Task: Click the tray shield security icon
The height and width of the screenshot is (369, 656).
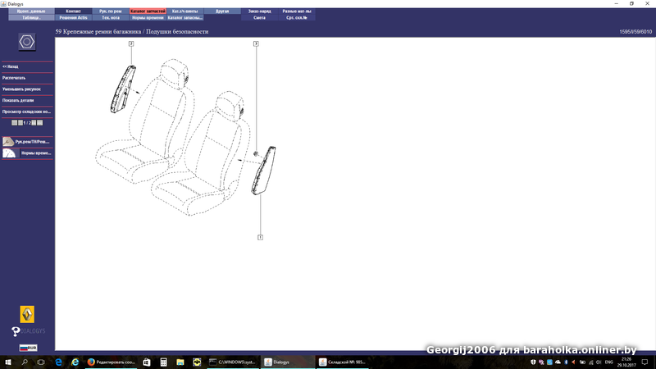Action: pos(533,362)
